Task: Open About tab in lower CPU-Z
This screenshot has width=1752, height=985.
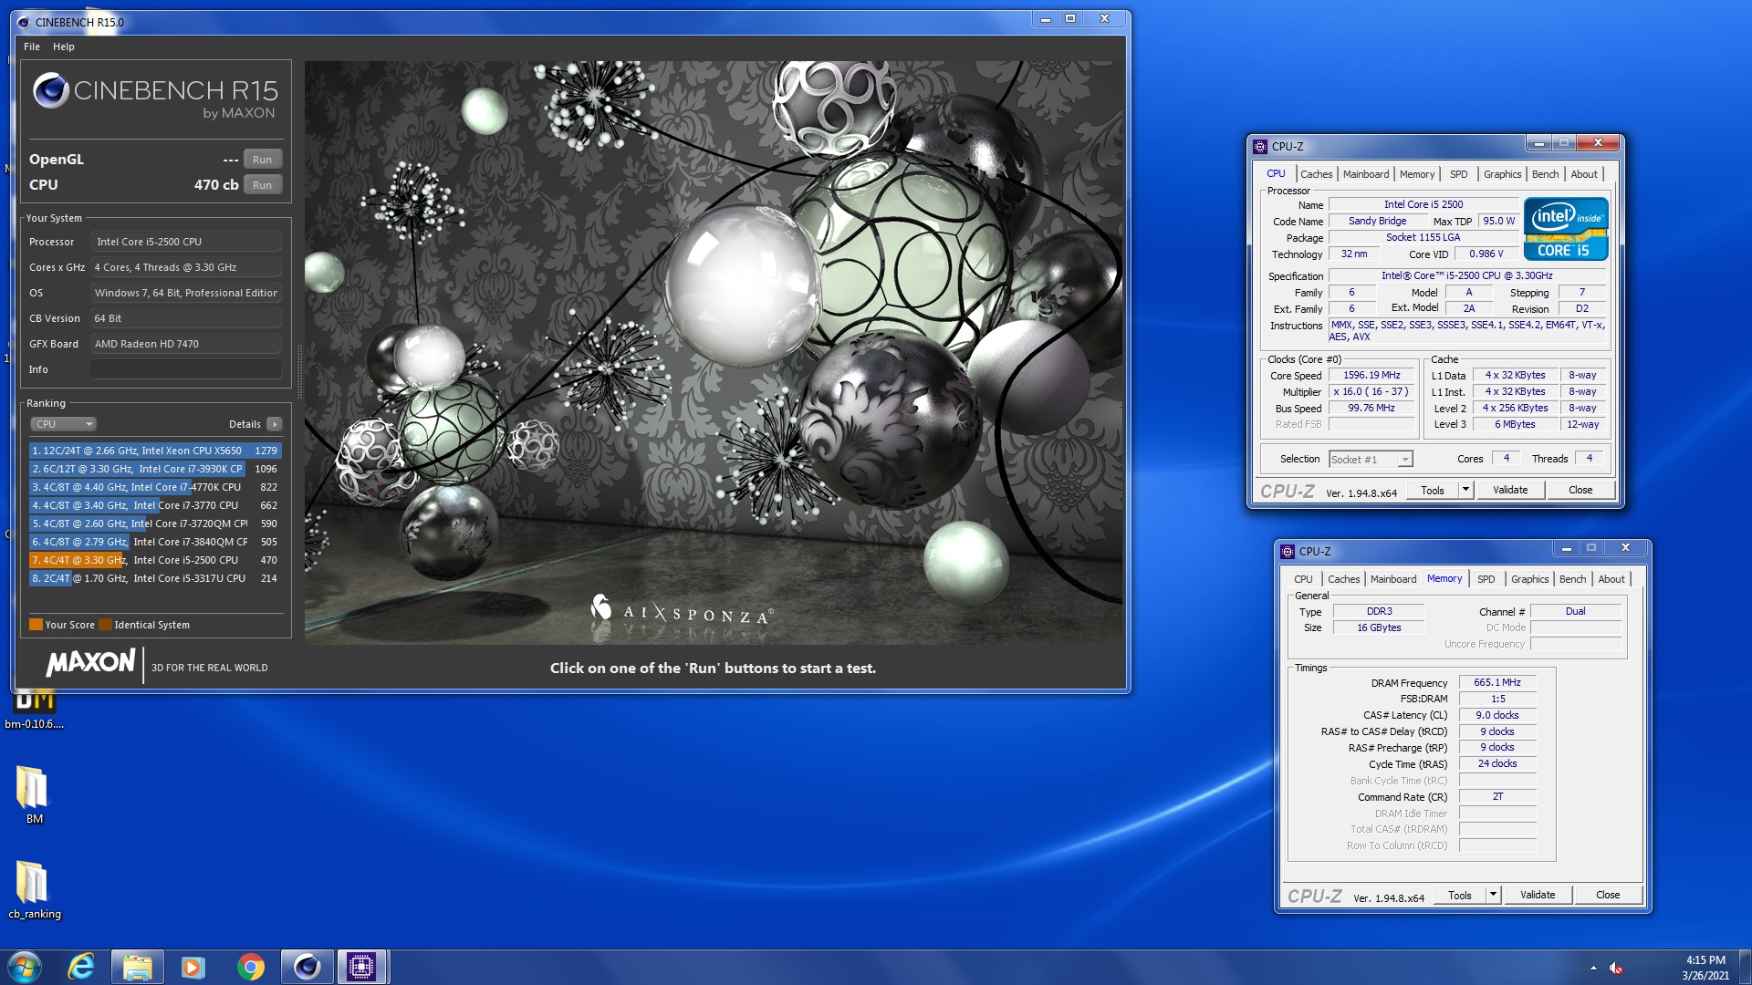Action: [1611, 579]
